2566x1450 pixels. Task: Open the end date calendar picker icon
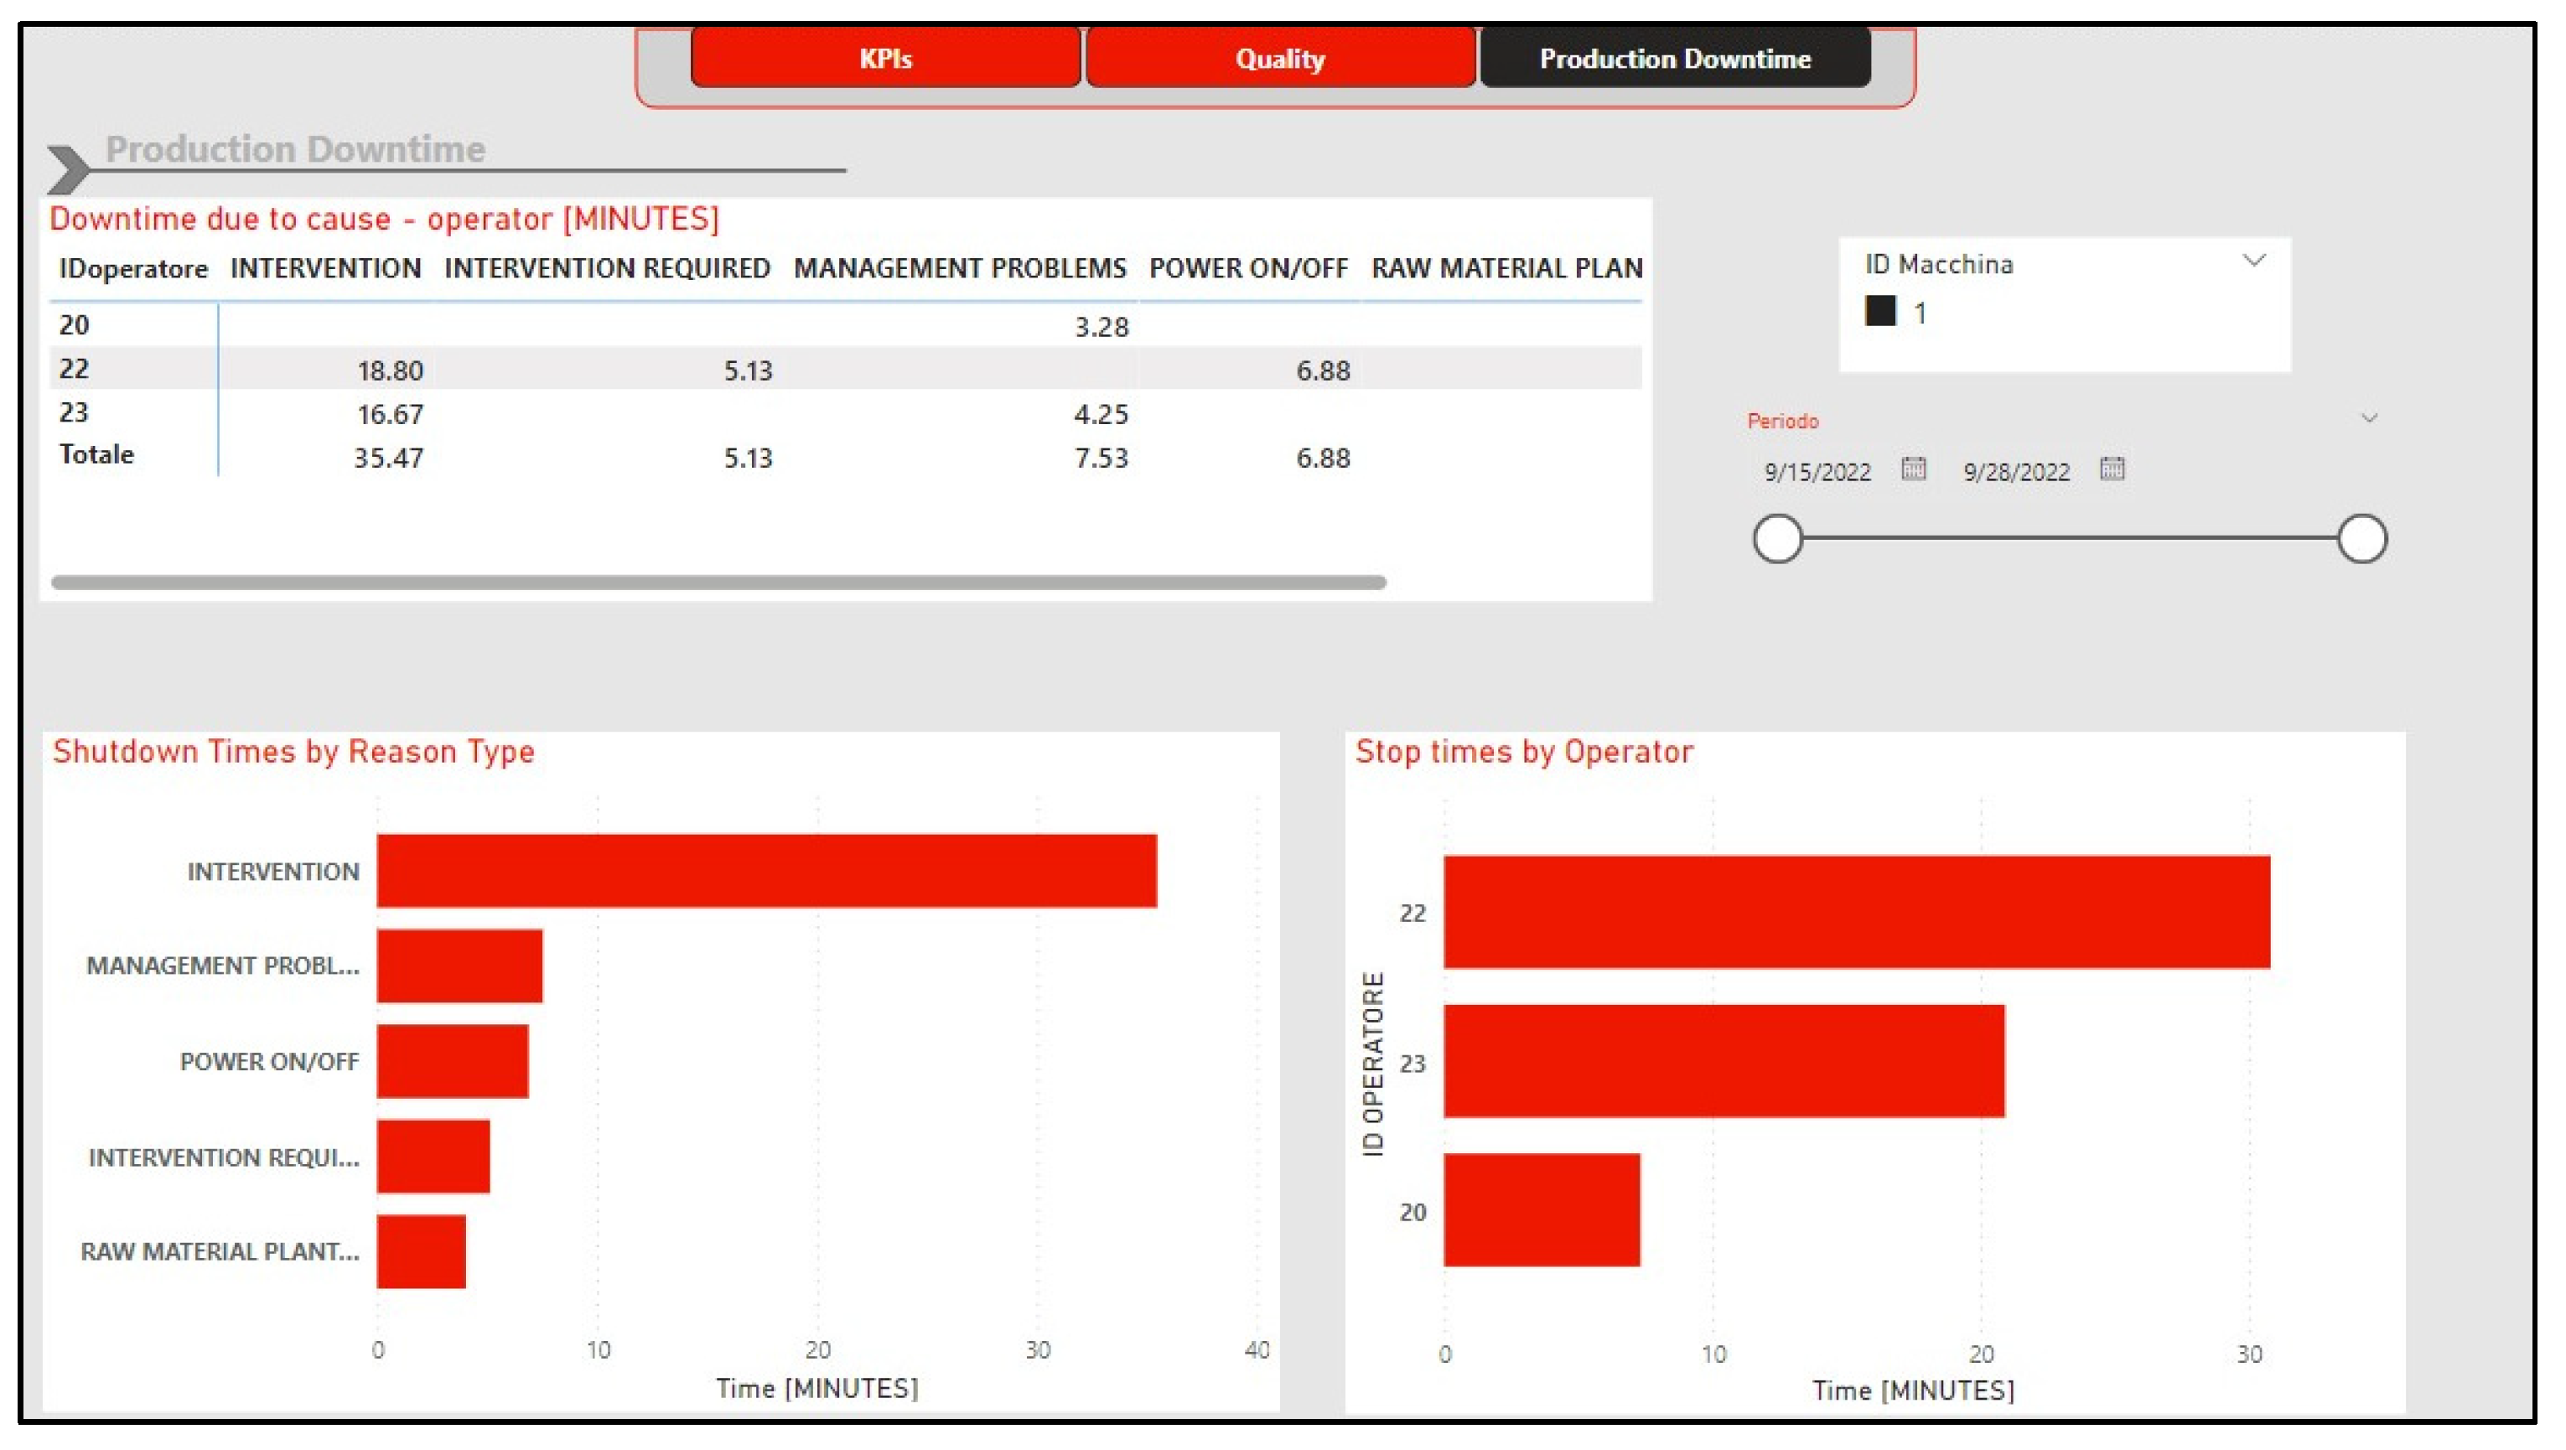2112,468
